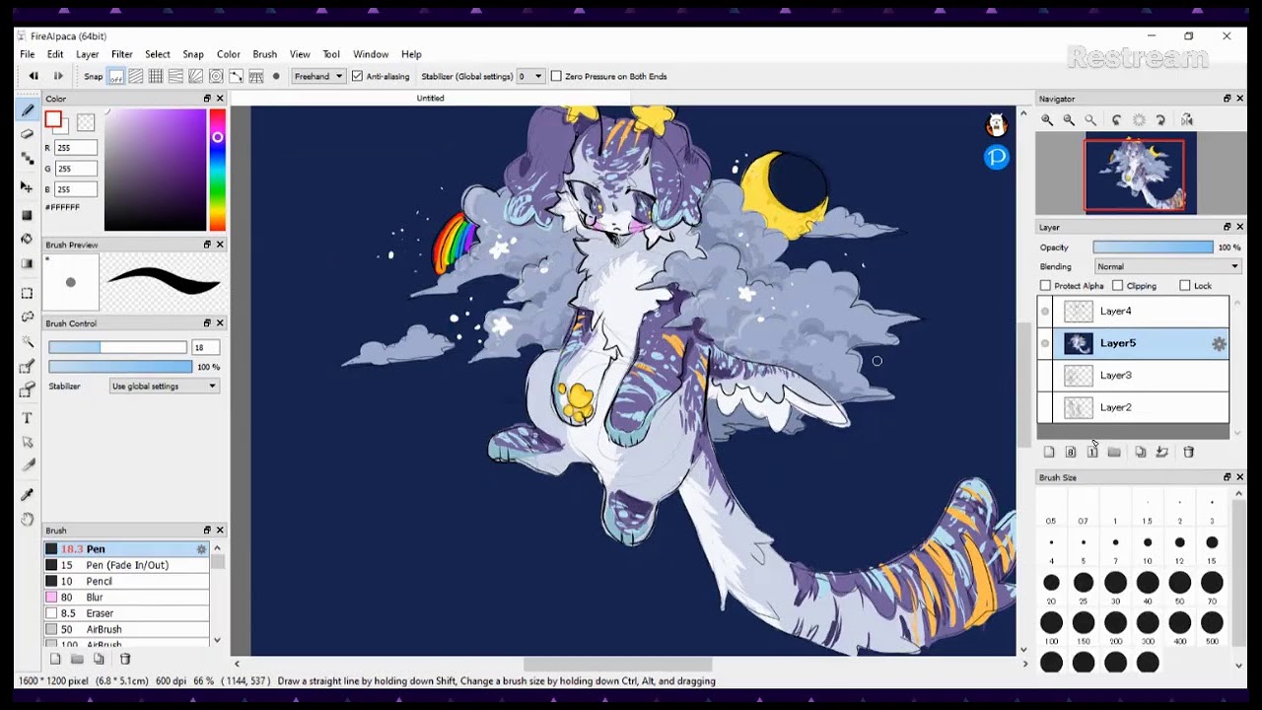Enable Clipping checkbox
Image resolution: width=1262 pixels, height=710 pixels.
pos(1117,286)
